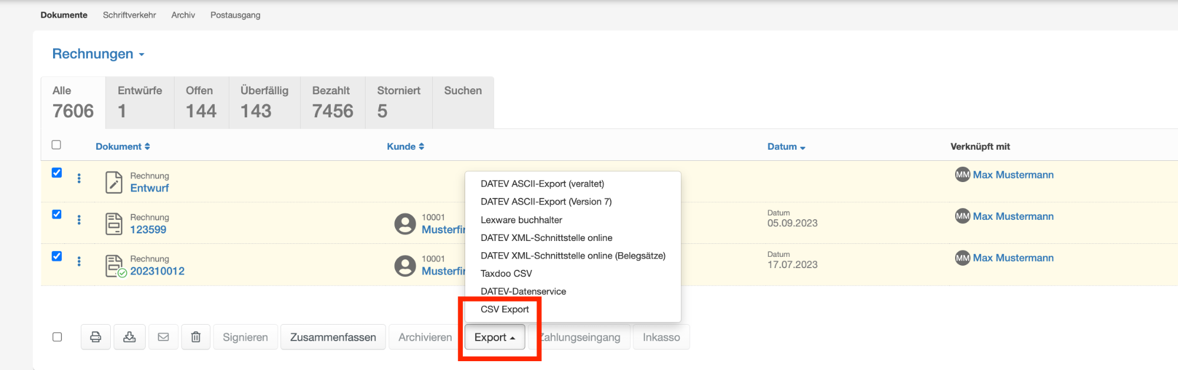Image resolution: width=1178 pixels, height=370 pixels.
Task: Open Max Mustermann link in 123599 row
Action: click(x=1013, y=216)
